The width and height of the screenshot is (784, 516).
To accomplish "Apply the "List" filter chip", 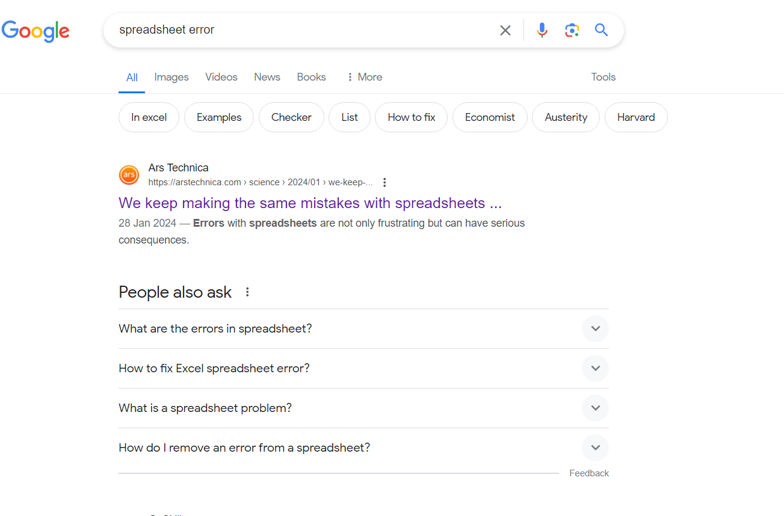I will (350, 117).
